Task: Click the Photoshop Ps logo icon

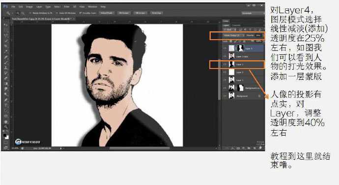Action: tap(5, 6)
